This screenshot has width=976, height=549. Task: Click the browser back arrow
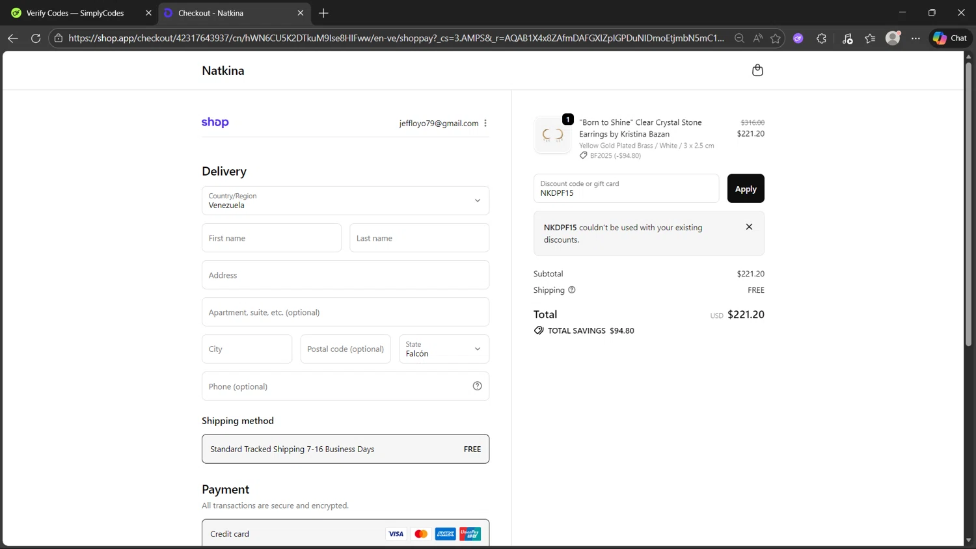(x=12, y=38)
